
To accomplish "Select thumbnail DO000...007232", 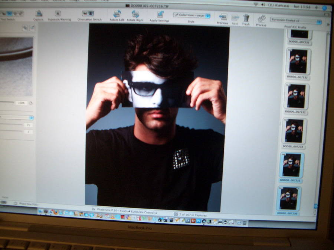I will click(x=298, y=61).
